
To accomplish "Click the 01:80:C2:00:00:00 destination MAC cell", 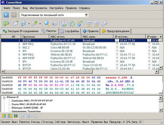I will click(94, 48).
